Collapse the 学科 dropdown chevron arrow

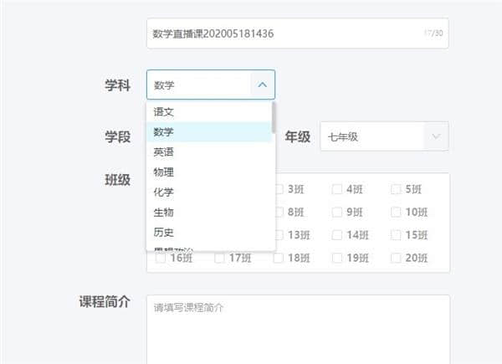click(262, 85)
